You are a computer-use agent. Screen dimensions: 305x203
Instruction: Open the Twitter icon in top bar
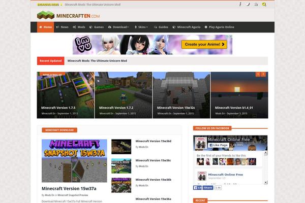click(248, 4)
